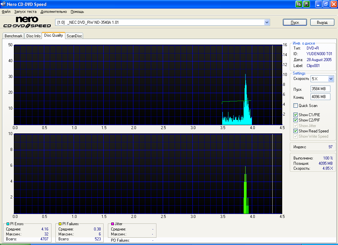Viewport: 338px width, 245px height.
Task: Click the green copy-to-clipboard title bar icon
Action: point(299,4)
